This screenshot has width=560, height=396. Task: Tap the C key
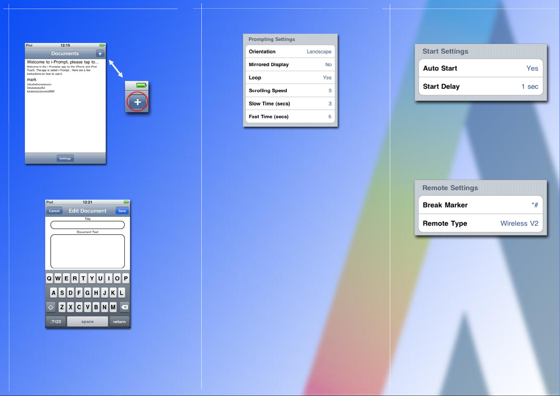click(x=79, y=307)
